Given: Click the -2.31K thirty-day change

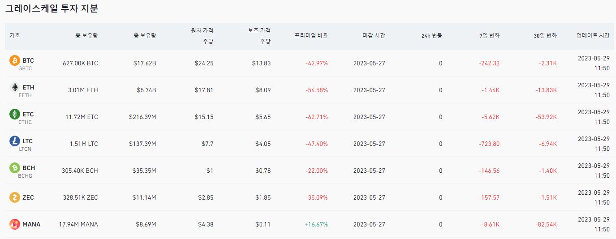Looking at the screenshot, I should pyautogui.click(x=548, y=63).
